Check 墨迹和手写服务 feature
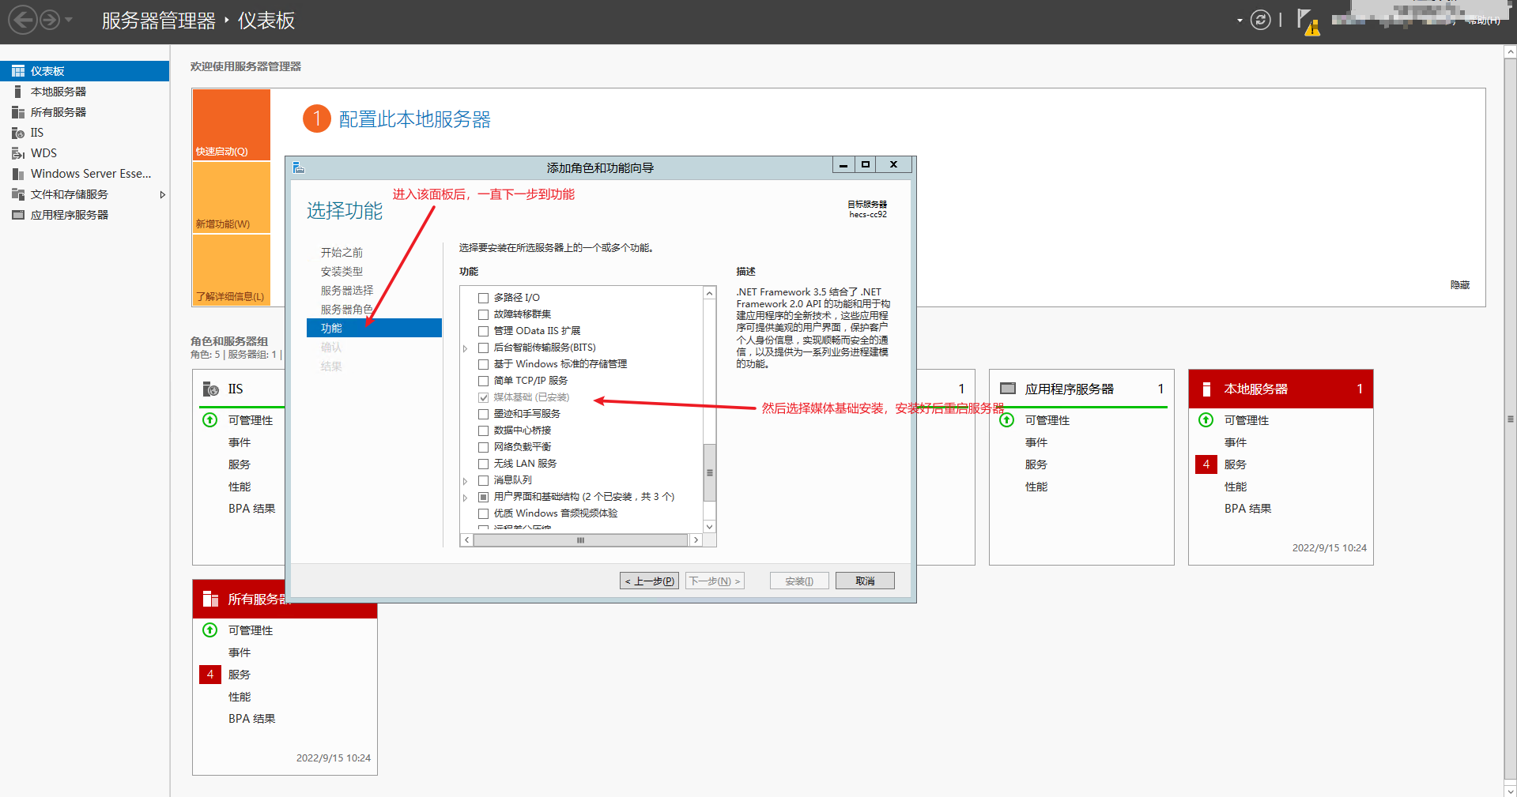The width and height of the screenshot is (1517, 797). (483, 414)
